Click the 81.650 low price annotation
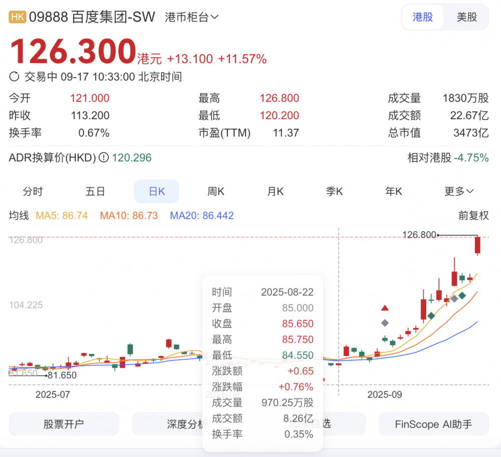 tap(62, 375)
